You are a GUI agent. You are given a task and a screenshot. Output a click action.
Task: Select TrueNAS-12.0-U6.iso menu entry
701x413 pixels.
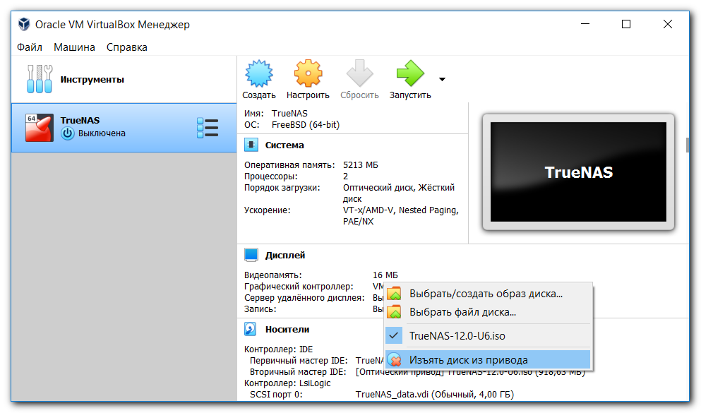pyautogui.click(x=488, y=335)
